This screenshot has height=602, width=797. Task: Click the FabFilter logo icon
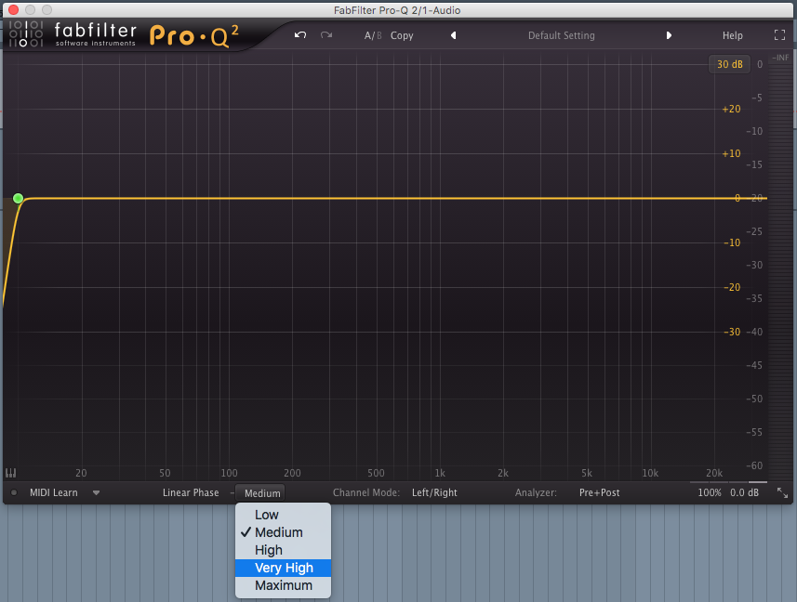coord(26,34)
